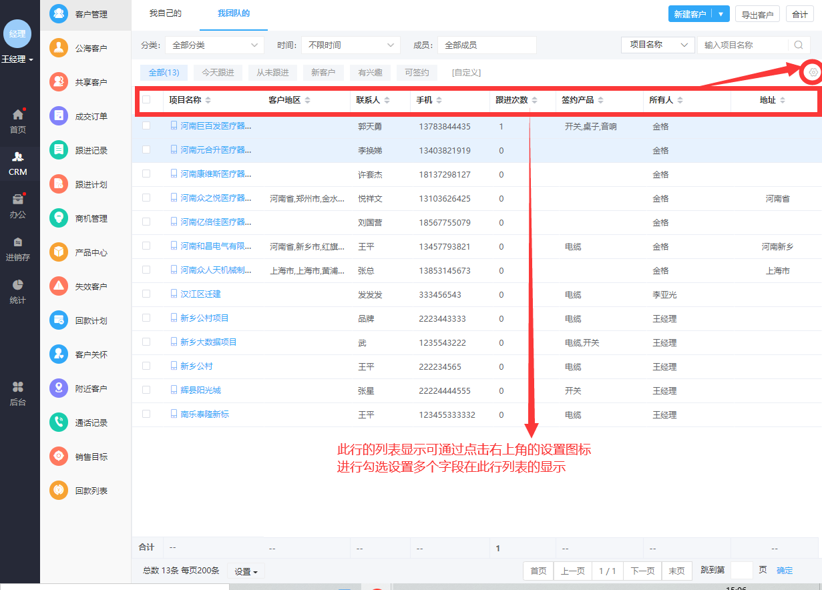Open 共享客户 icon in sidebar

(59, 82)
